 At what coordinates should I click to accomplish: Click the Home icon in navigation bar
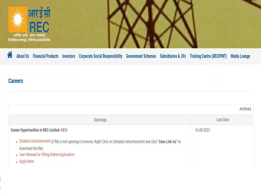coord(10,55)
